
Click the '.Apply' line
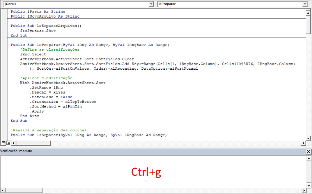click(x=37, y=111)
